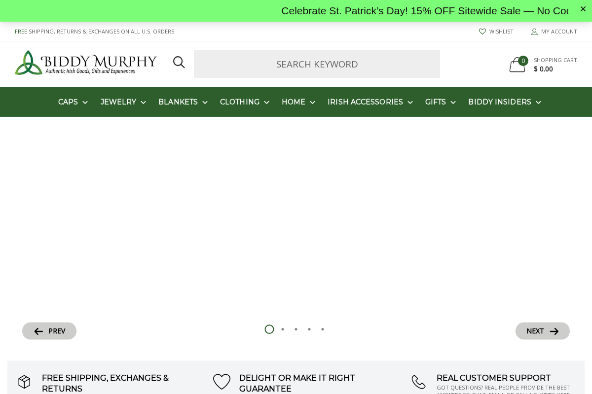Click inside the Search Keyword field

(317, 64)
